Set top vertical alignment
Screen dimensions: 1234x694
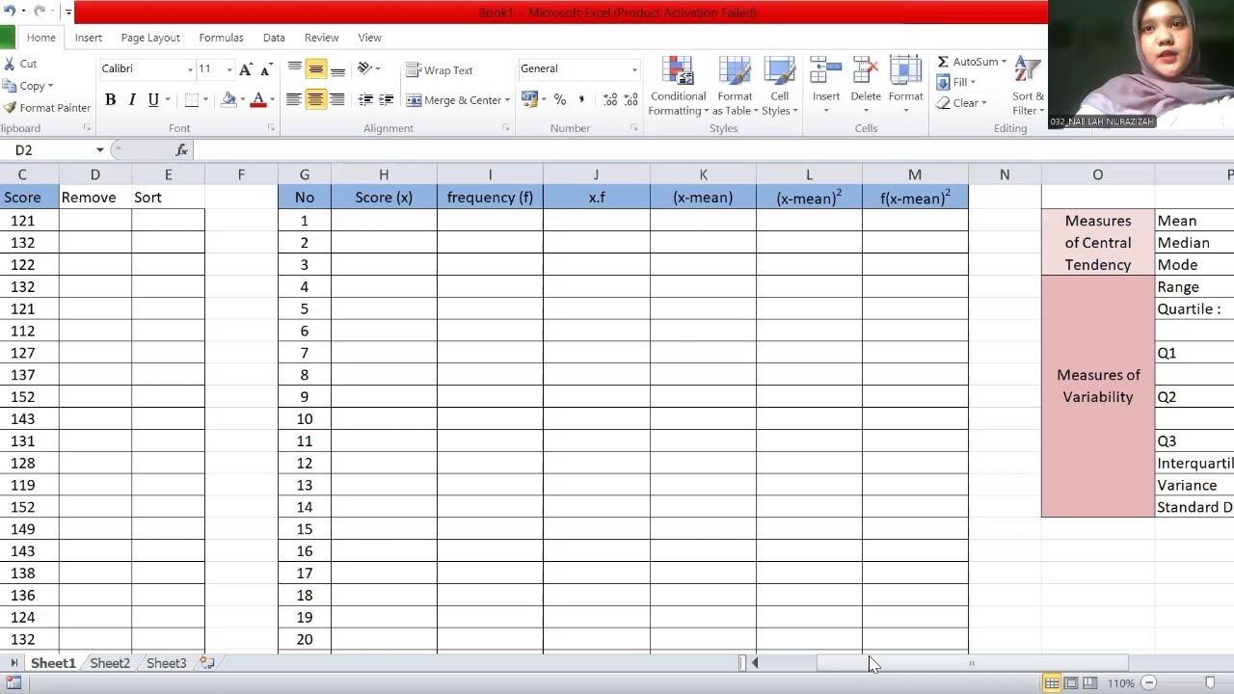[x=295, y=69]
